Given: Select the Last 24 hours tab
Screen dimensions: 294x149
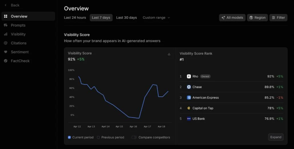Looking at the screenshot, I should 75,18.
